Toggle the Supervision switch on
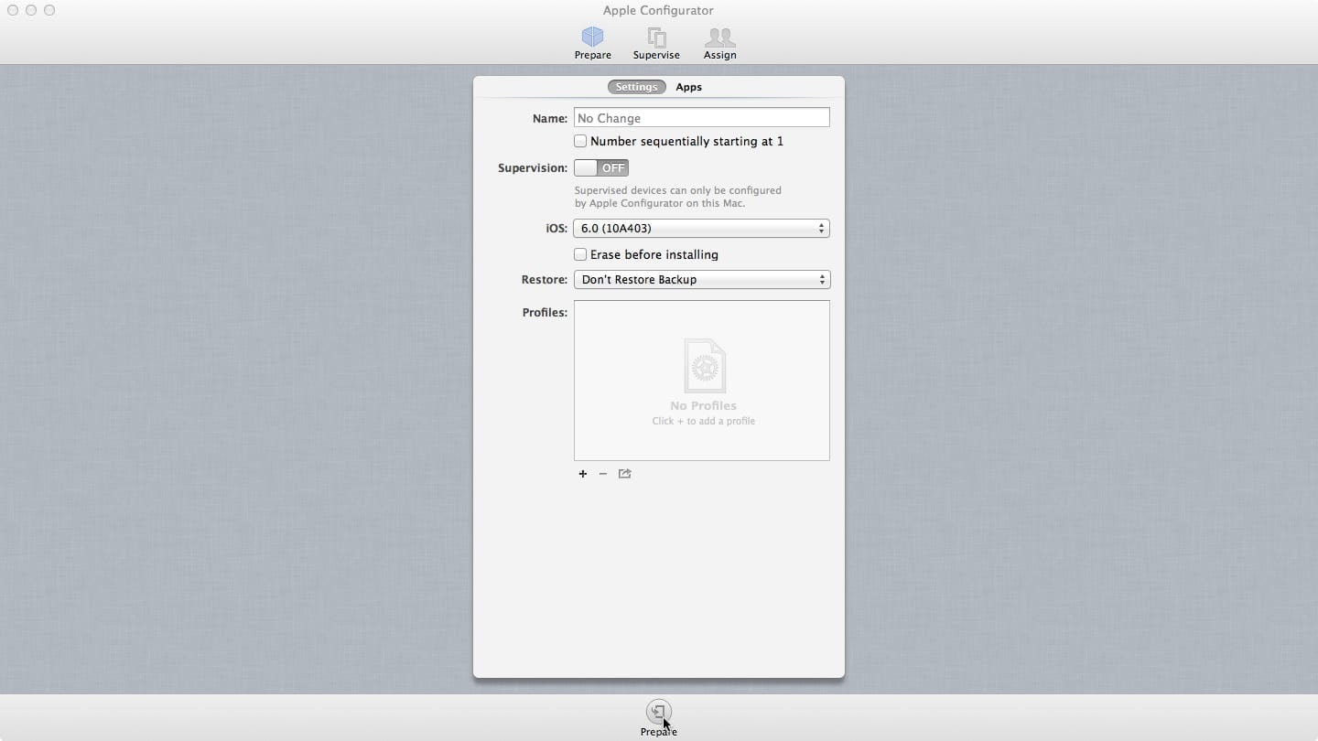This screenshot has width=1318, height=741. click(601, 168)
